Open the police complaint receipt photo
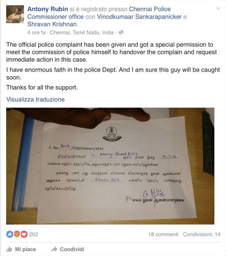Image resolution: width=226 pixels, height=256 pixels. pos(110,166)
